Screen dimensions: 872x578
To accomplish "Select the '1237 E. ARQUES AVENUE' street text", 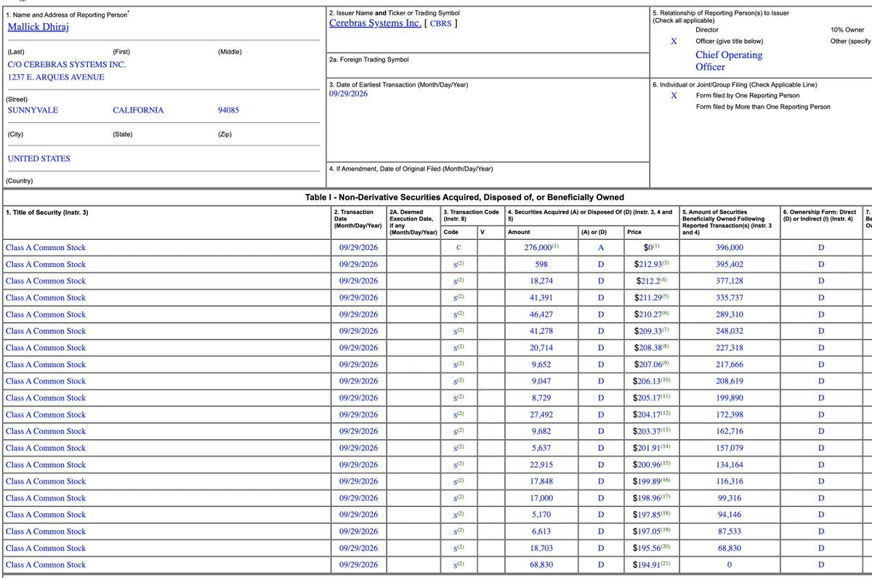I will [x=56, y=77].
